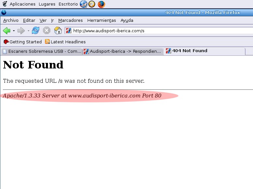Screen dimensions: 253x189
Task: Open the Latest Headlines feed bookmark
Action: pos(65,42)
